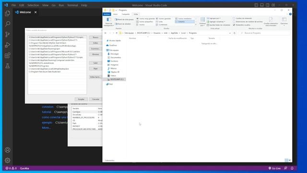Toggle panel layout icon in VS Code title bar
The height and width of the screenshot is (173, 307).
[x=262, y=5]
